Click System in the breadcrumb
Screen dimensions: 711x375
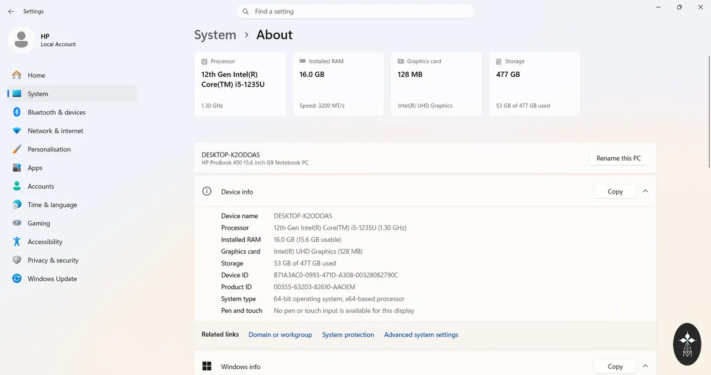tap(215, 35)
